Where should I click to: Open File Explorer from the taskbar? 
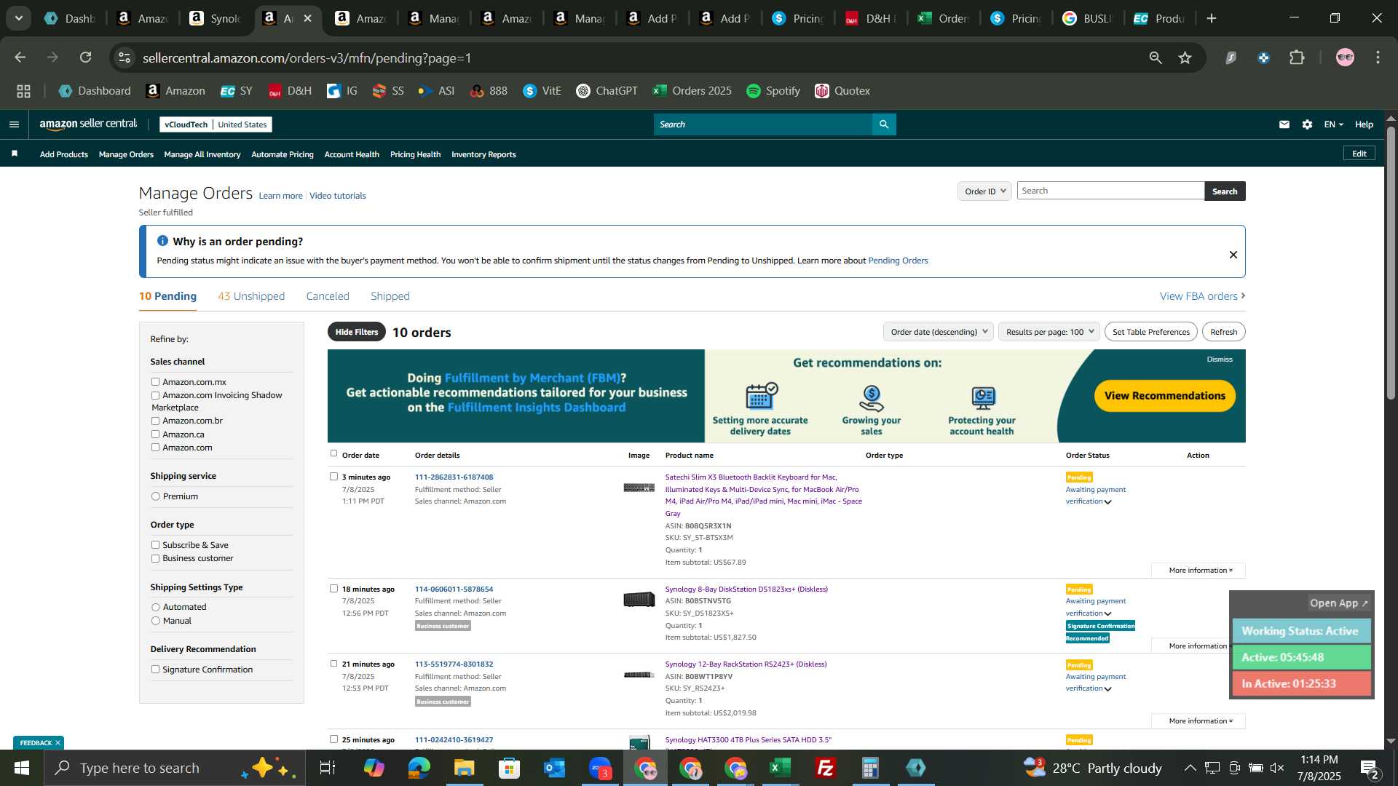[464, 768]
